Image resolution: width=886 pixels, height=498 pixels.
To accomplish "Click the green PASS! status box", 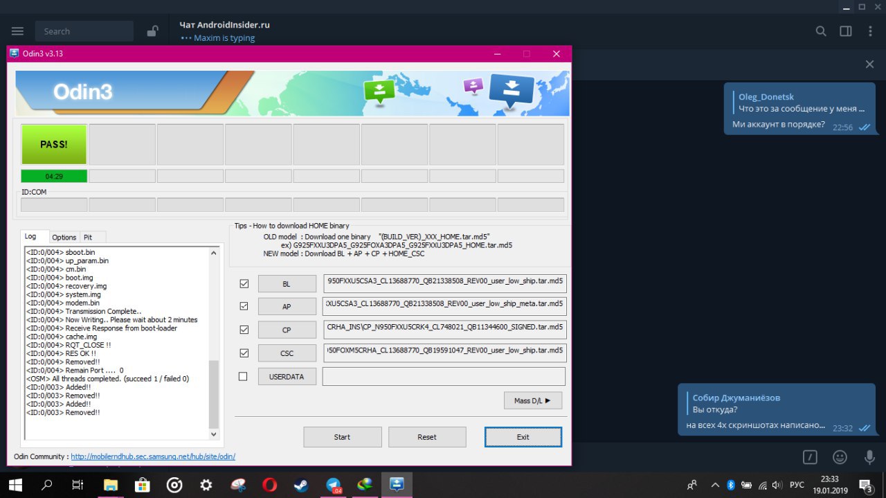I will pos(54,145).
